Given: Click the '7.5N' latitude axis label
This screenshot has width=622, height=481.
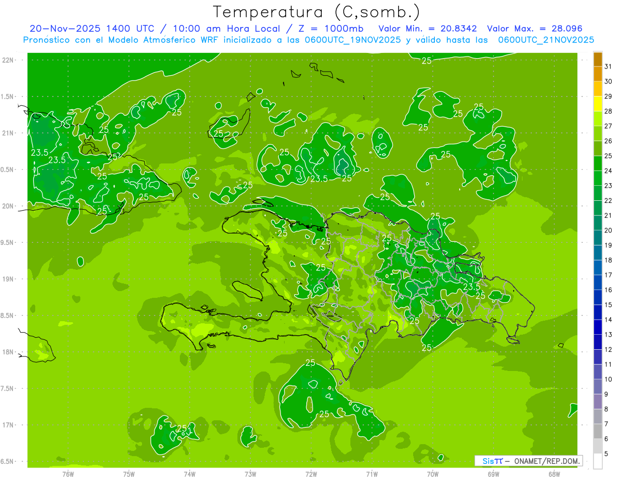Looking at the screenshot, I should 7,389.
